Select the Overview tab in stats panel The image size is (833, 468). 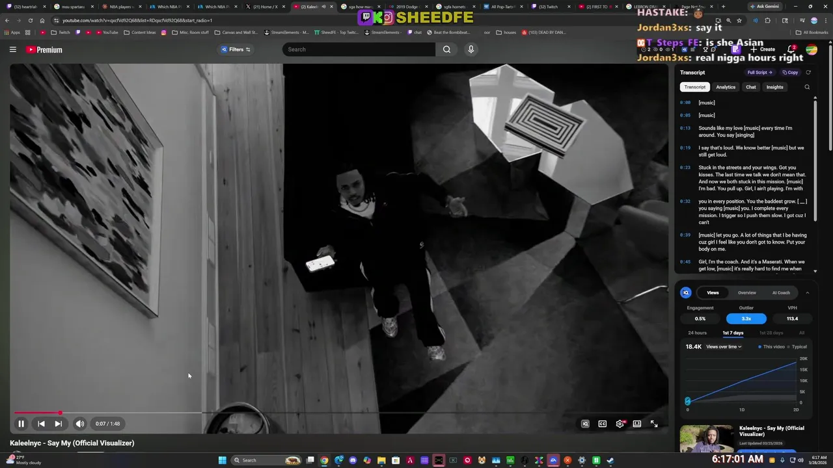[747, 292]
